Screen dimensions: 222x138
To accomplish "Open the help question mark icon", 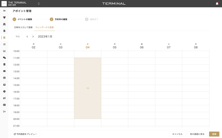I will (4, 91).
